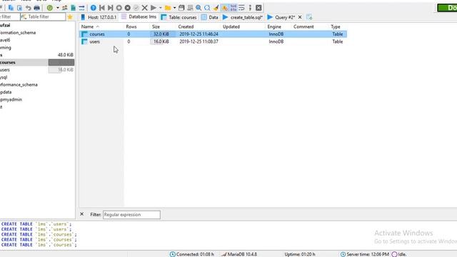Click the green Refresh icon
Image resolution: width=457 pixels, height=257 pixels.
point(50,8)
